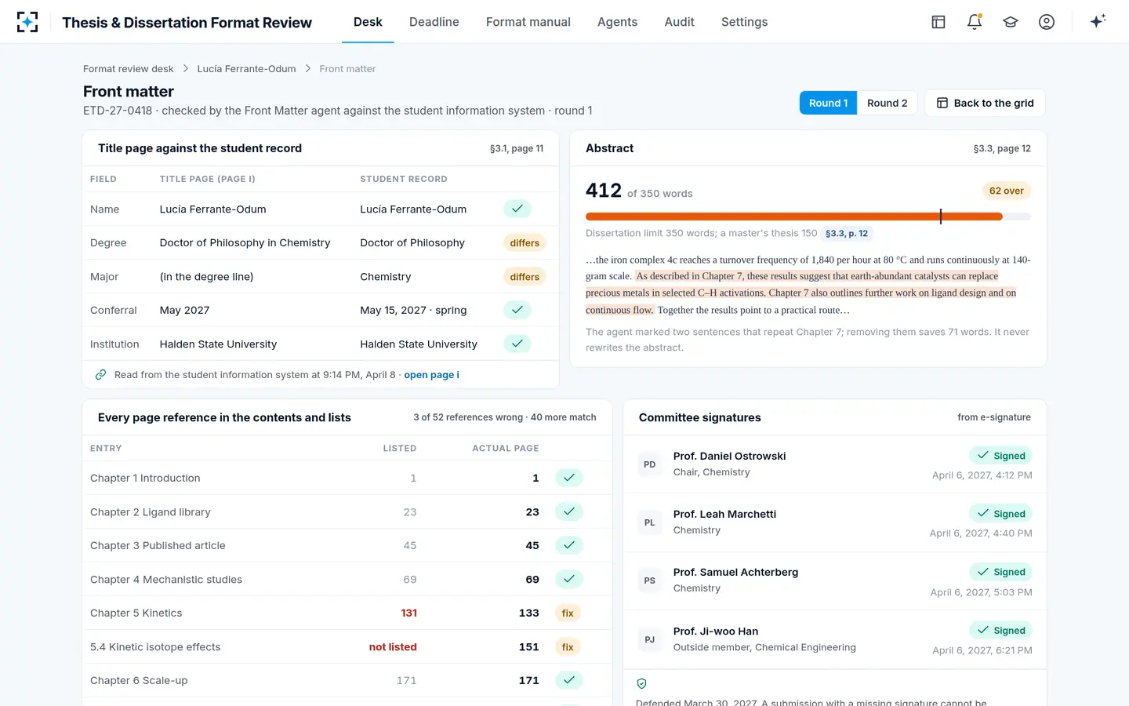Viewport: 1129px width, 706px height.
Task: Open the Format manual tab
Action: 528,22
